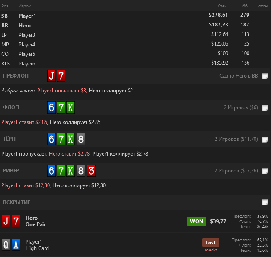Click Player1's blue A card at showdown
Screen dimensions: 271x257
pyautogui.click(x=16, y=245)
